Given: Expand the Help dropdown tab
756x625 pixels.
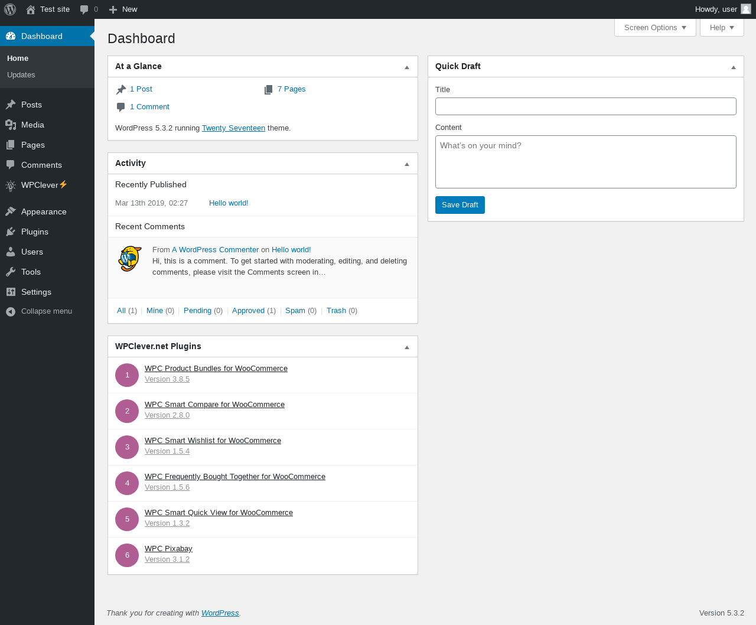Looking at the screenshot, I should pos(722,28).
